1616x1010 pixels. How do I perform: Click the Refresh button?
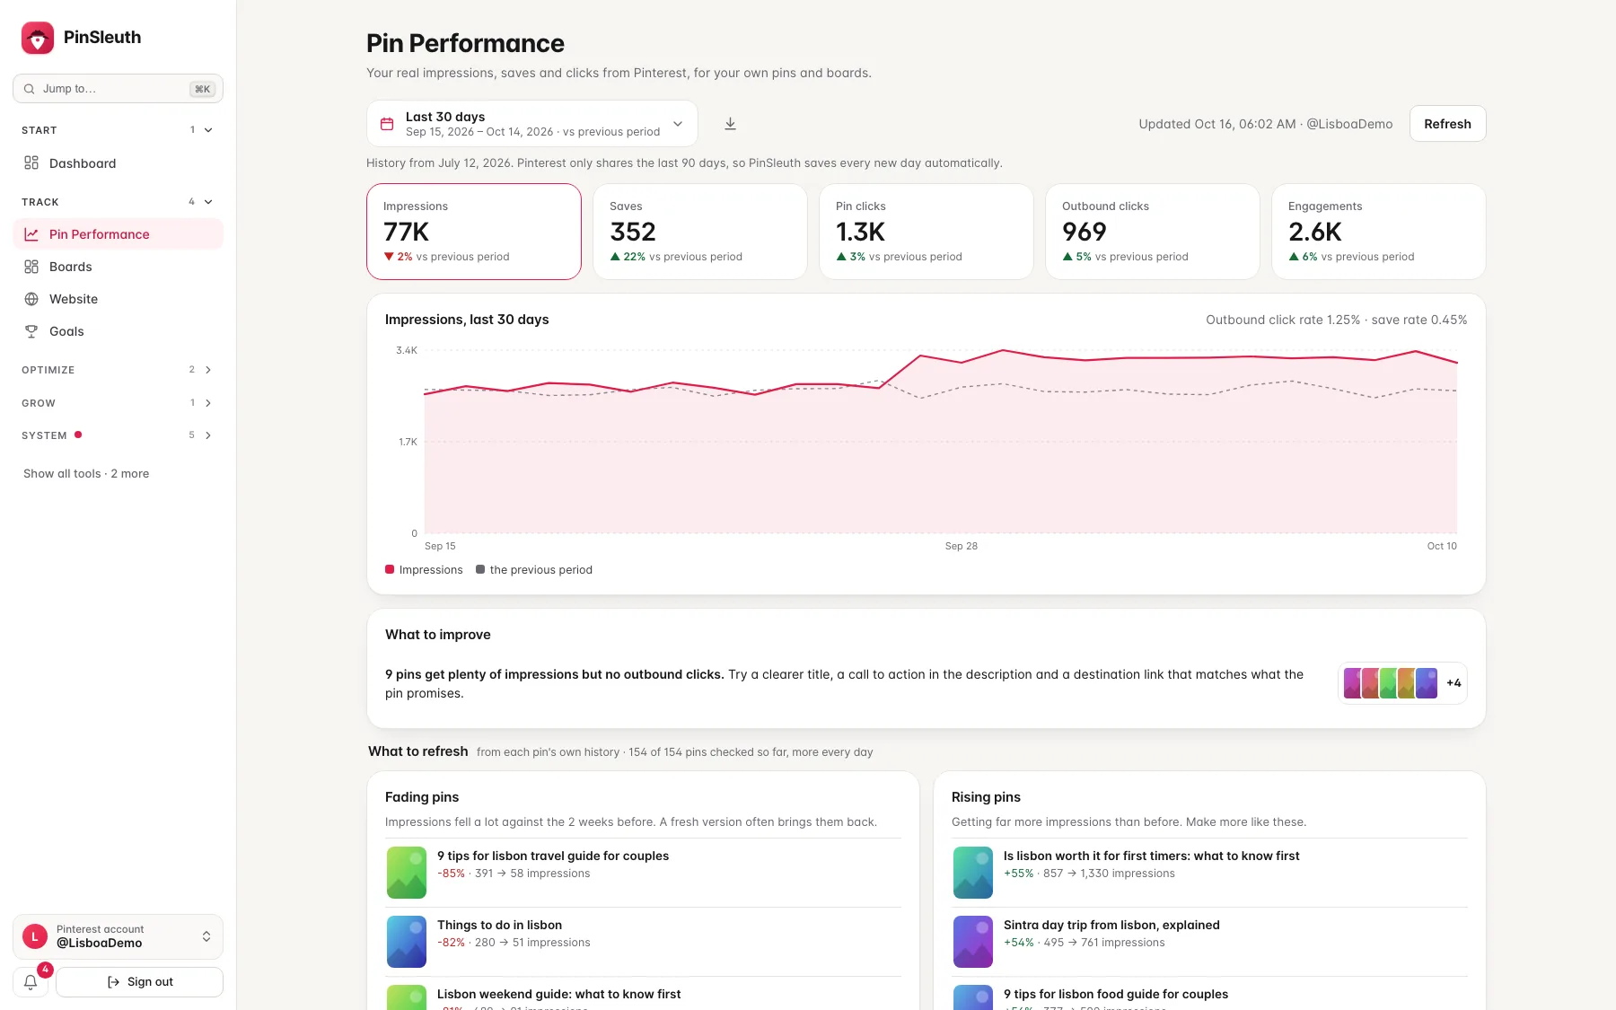(1447, 124)
